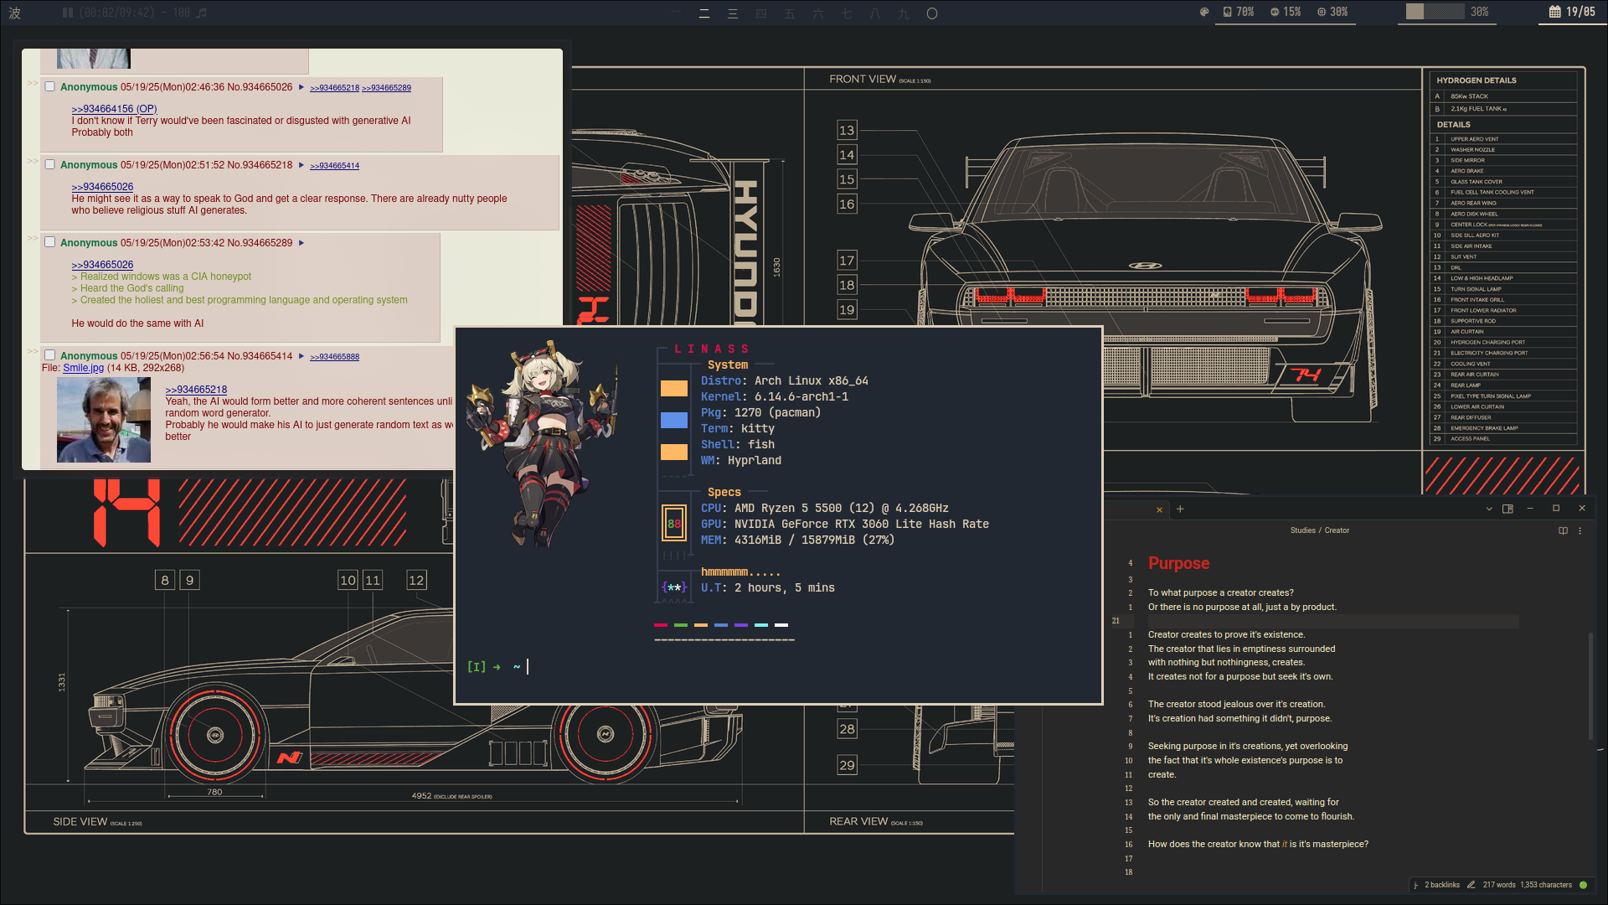Tick the checkbox for post No.934665289
Viewport: 1608px width, 905px height.
(x=49, y=242)
